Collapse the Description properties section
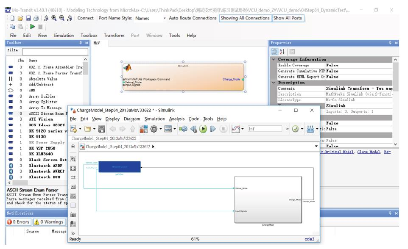This screenshot has width=408, height=249. (274, 83)
